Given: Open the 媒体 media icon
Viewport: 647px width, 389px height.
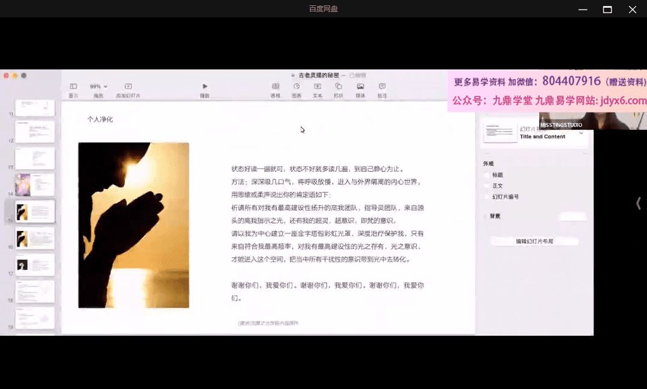Looking at the screenshot, I should 361,87.
